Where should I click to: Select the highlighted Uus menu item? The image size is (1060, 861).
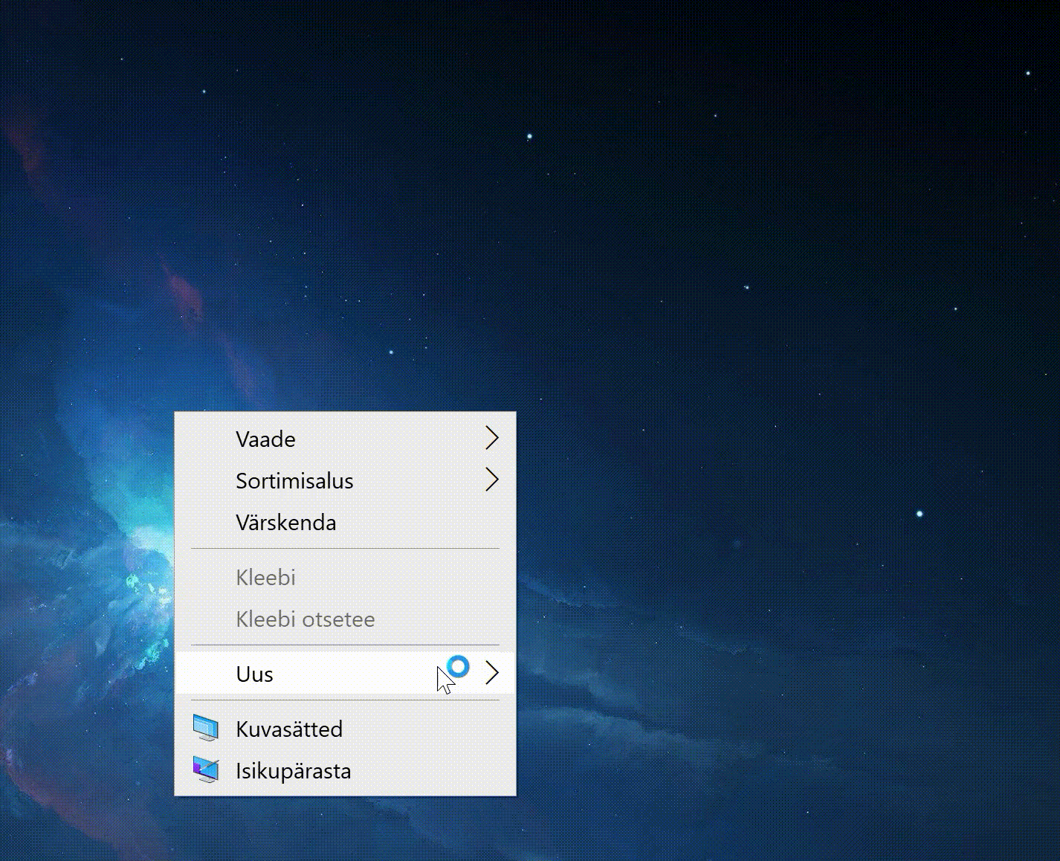pos(254,674)
